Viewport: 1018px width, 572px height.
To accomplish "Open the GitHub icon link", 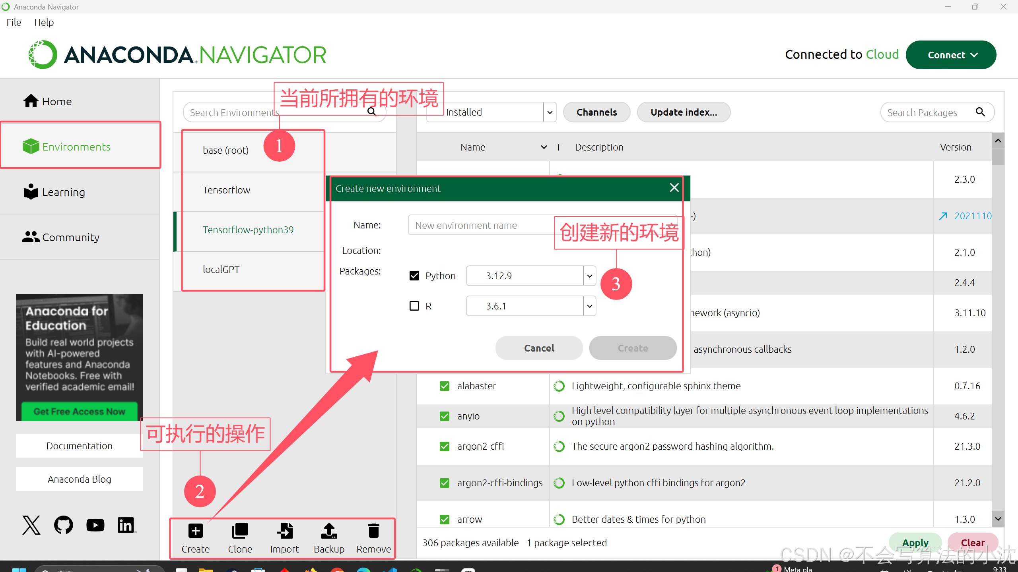I will coord(64,525).
